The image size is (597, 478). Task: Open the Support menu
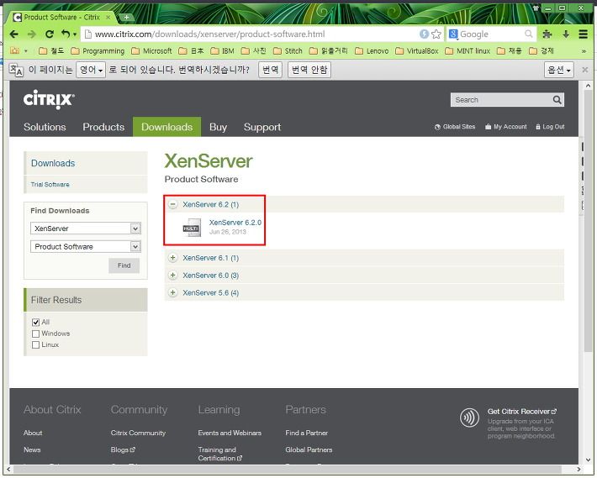point(262,127)
